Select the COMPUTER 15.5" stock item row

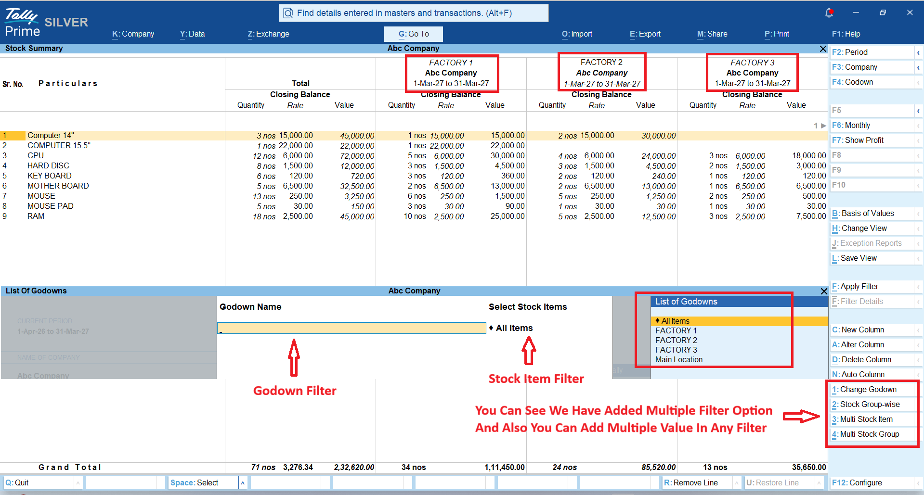[x=414, y=146]
